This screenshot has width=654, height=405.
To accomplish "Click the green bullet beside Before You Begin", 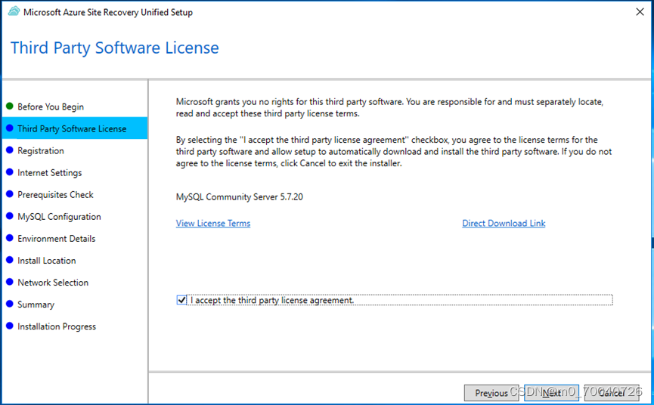I will point(10,107).
